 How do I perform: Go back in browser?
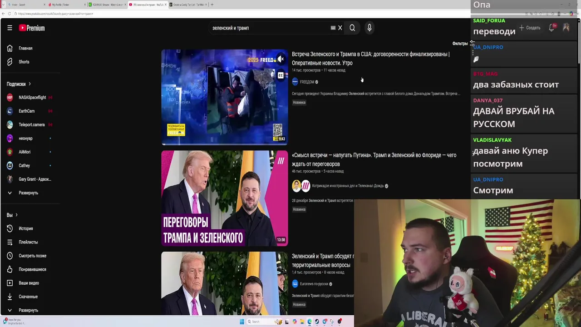pos(3,14)
